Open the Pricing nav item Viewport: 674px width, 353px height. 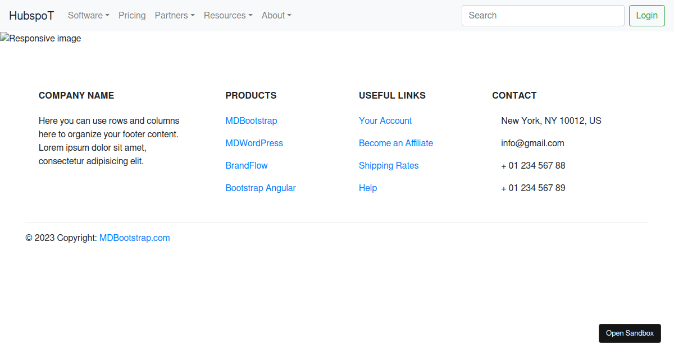coord(132,16)
